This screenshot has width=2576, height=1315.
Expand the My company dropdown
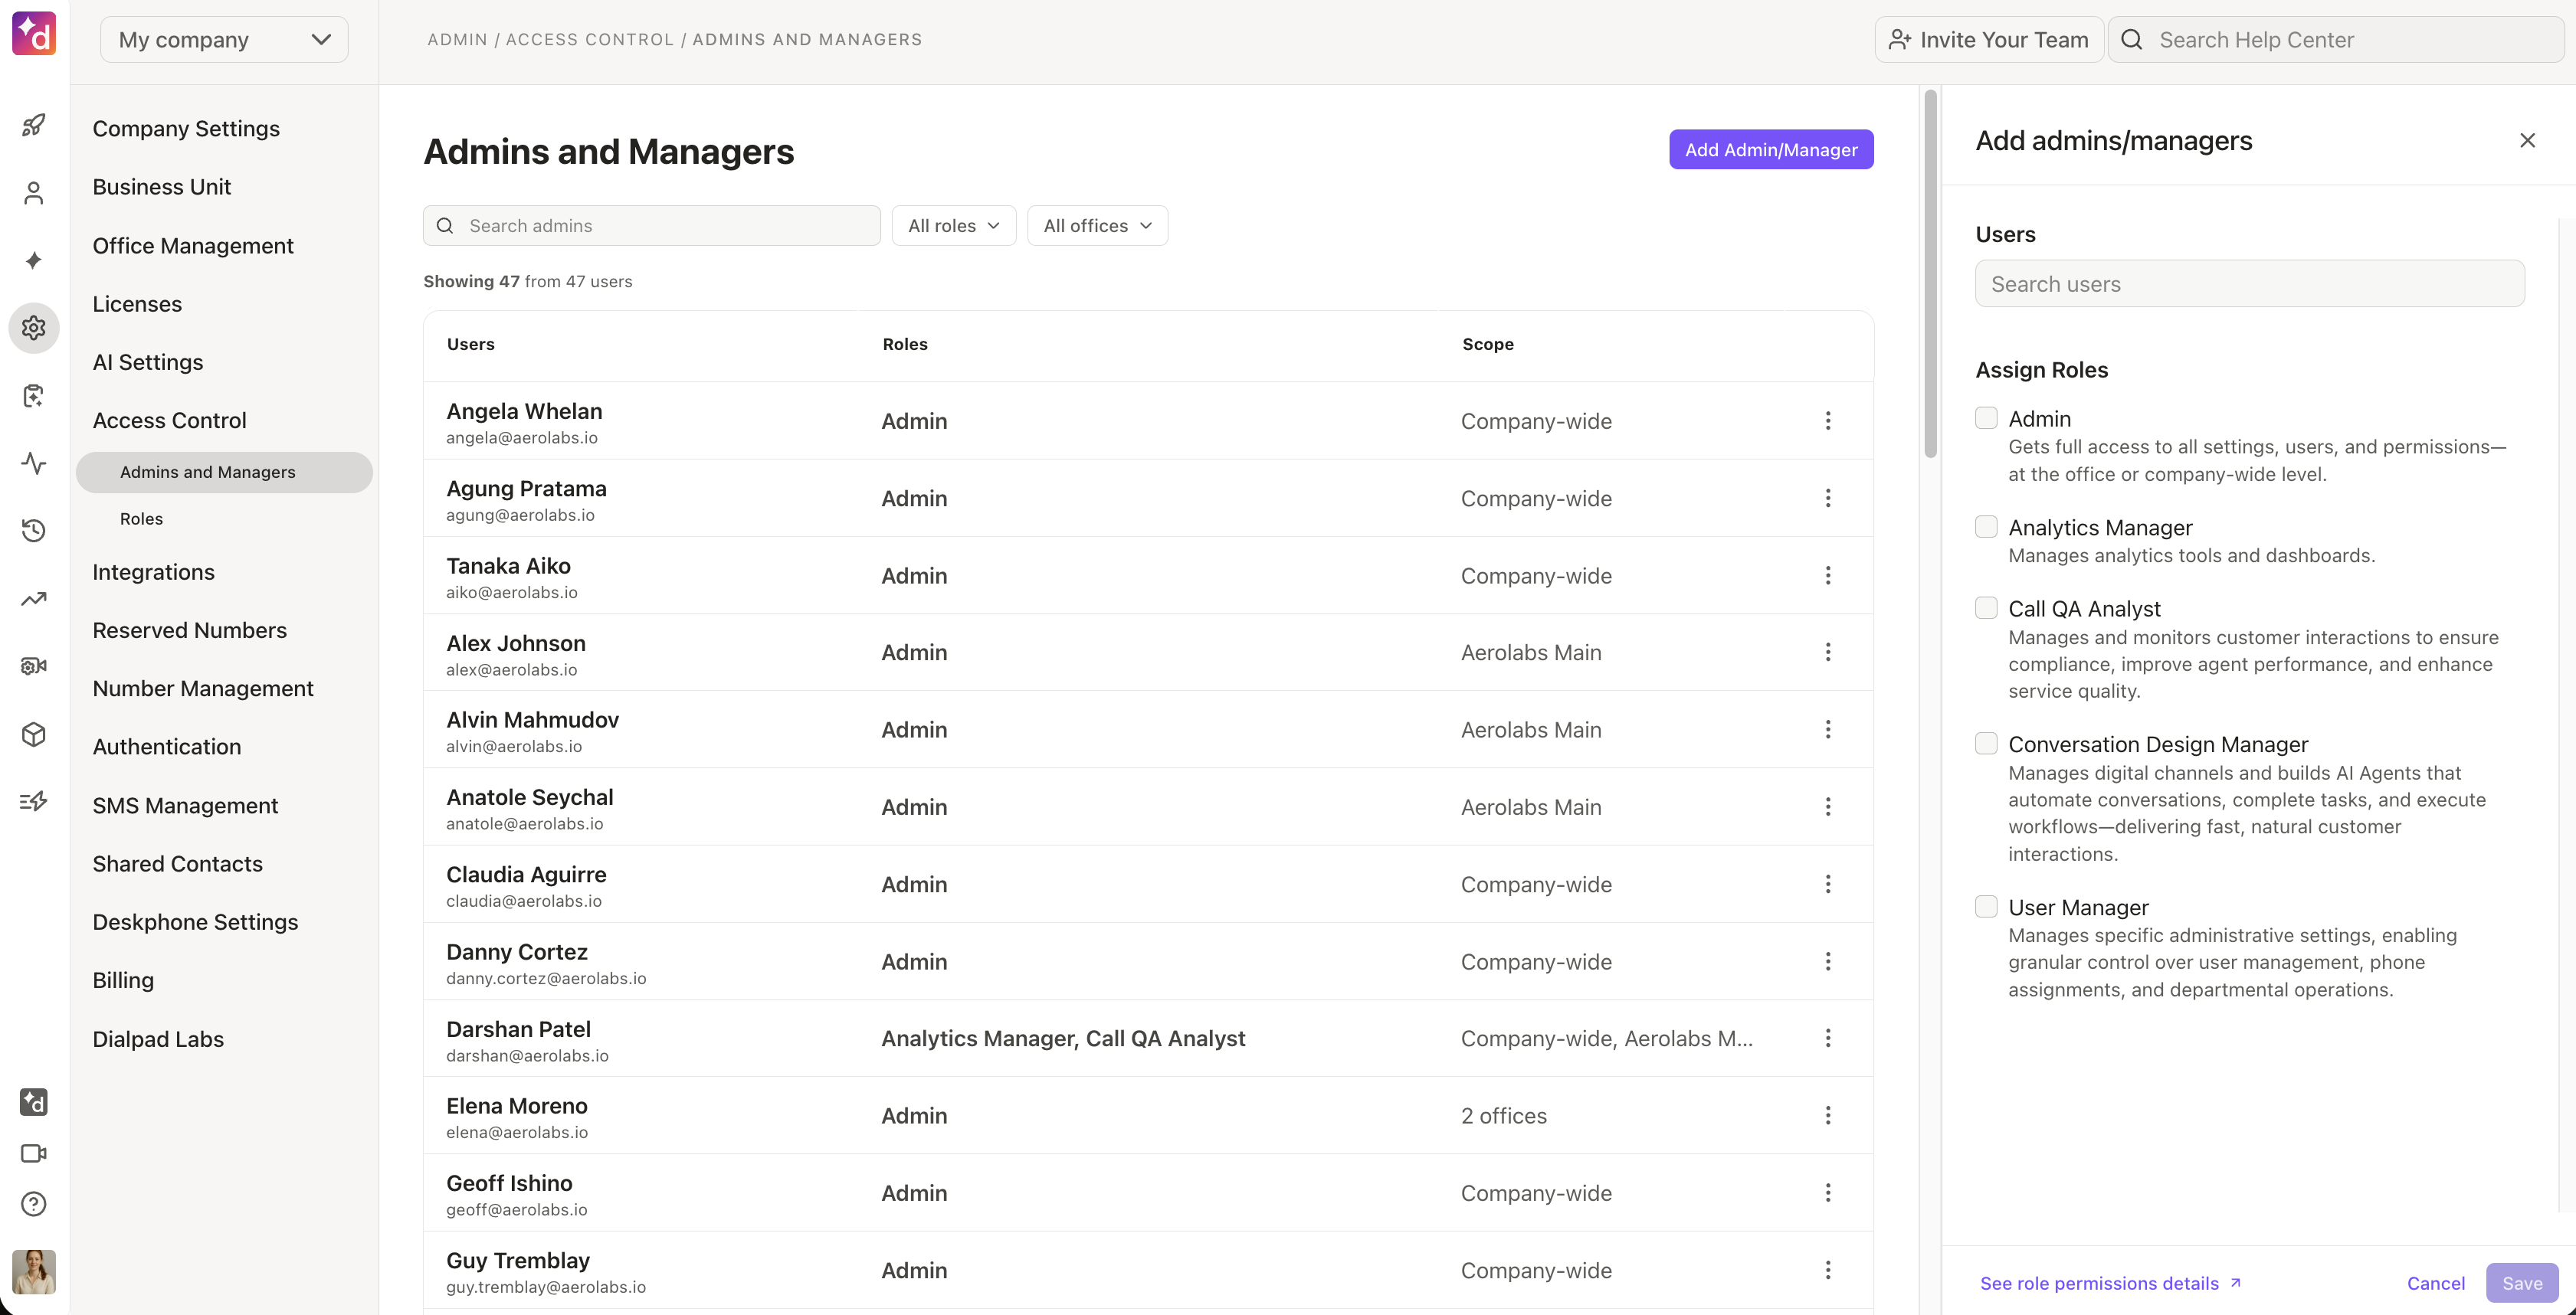coord(224,40)
